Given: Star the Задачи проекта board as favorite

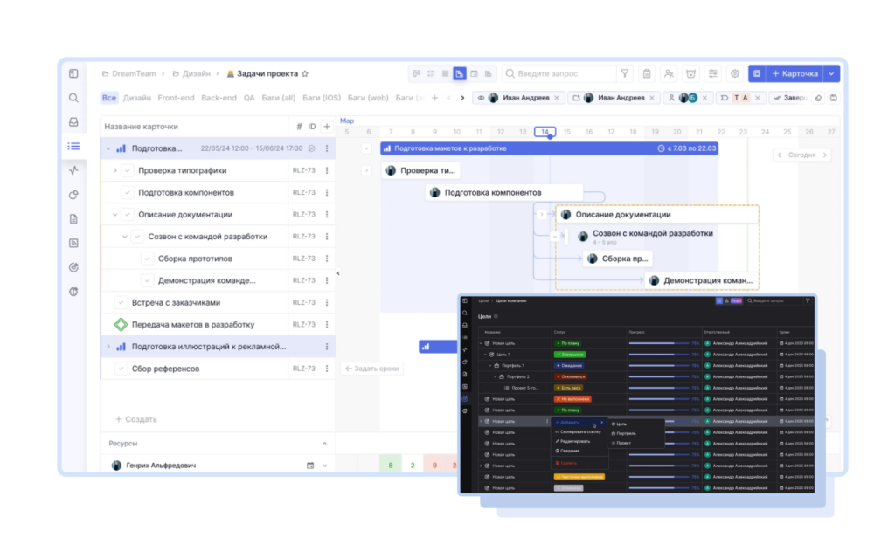Looking at the screenshot, I should pyautogui.click(x=305, y=74).
